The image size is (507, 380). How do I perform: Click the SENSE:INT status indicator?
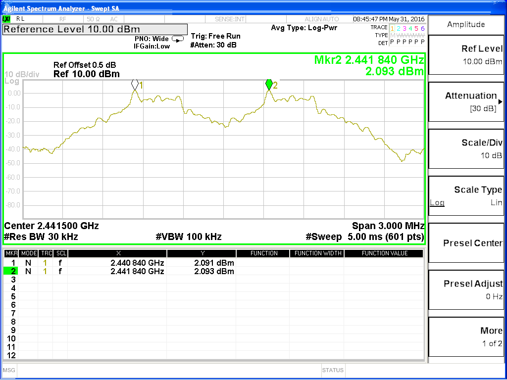pos(230,19)
